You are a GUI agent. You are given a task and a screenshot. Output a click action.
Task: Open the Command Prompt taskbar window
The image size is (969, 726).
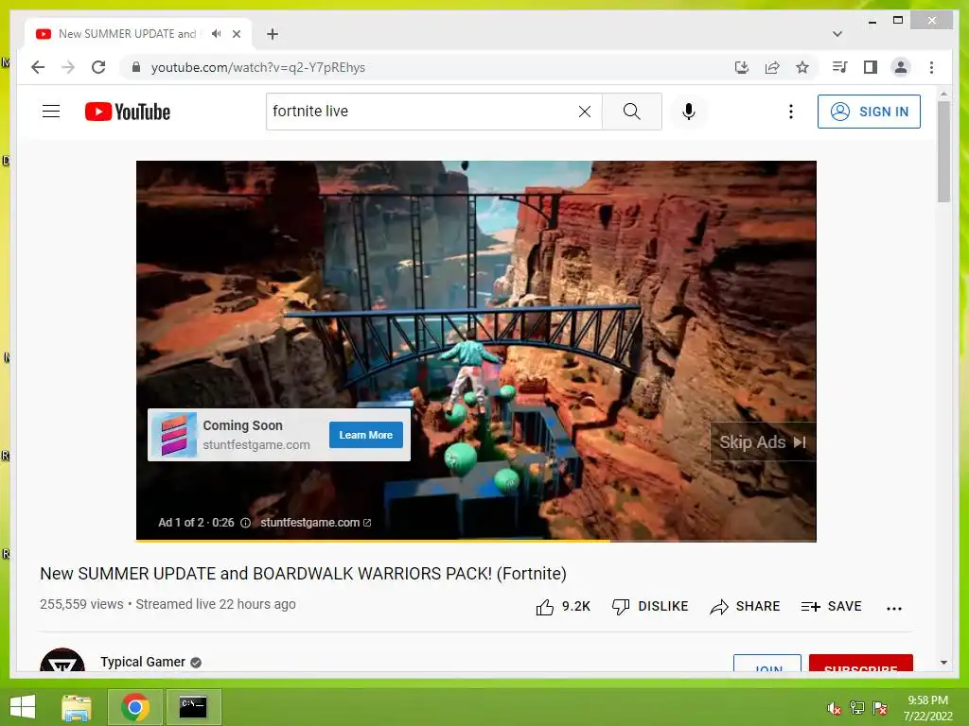[x=193, y=707]
